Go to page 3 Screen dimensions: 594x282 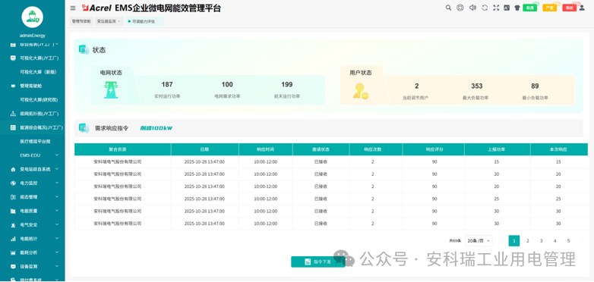click(542, 241)
